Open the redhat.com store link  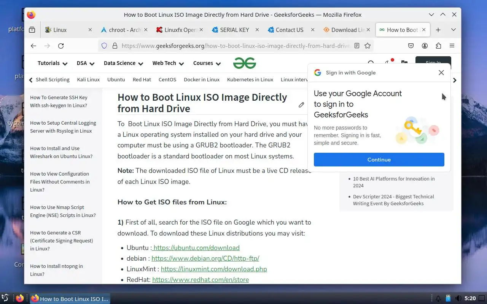(201, 280)
